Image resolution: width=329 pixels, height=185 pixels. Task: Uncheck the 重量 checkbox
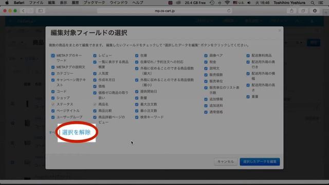tap(248, 97)
